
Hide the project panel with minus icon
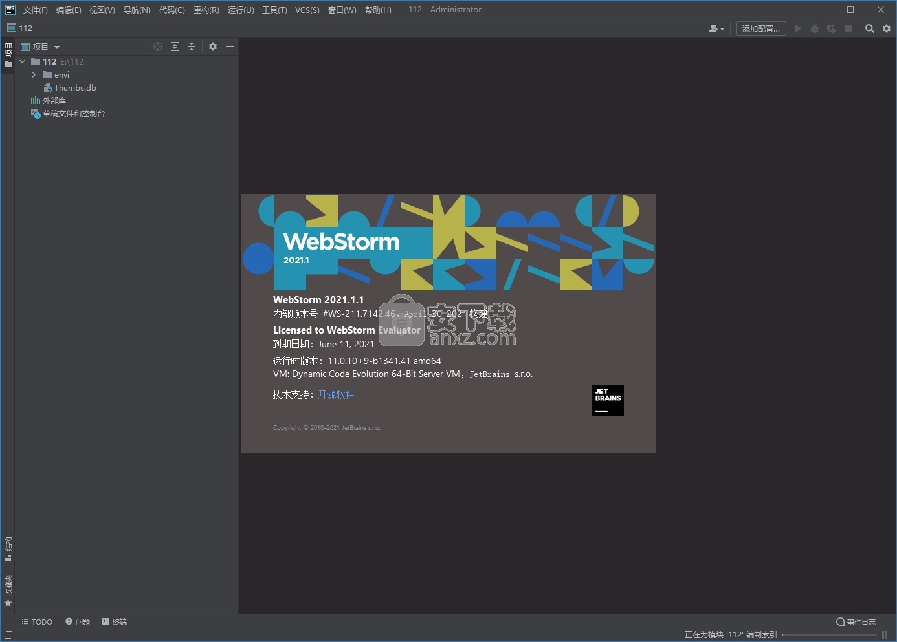point(230,47)
